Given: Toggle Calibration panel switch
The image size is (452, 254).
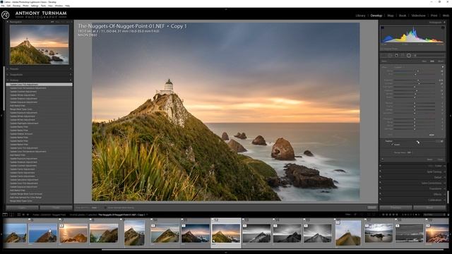Looking at the screenshot, I should [x=381, y=200].
